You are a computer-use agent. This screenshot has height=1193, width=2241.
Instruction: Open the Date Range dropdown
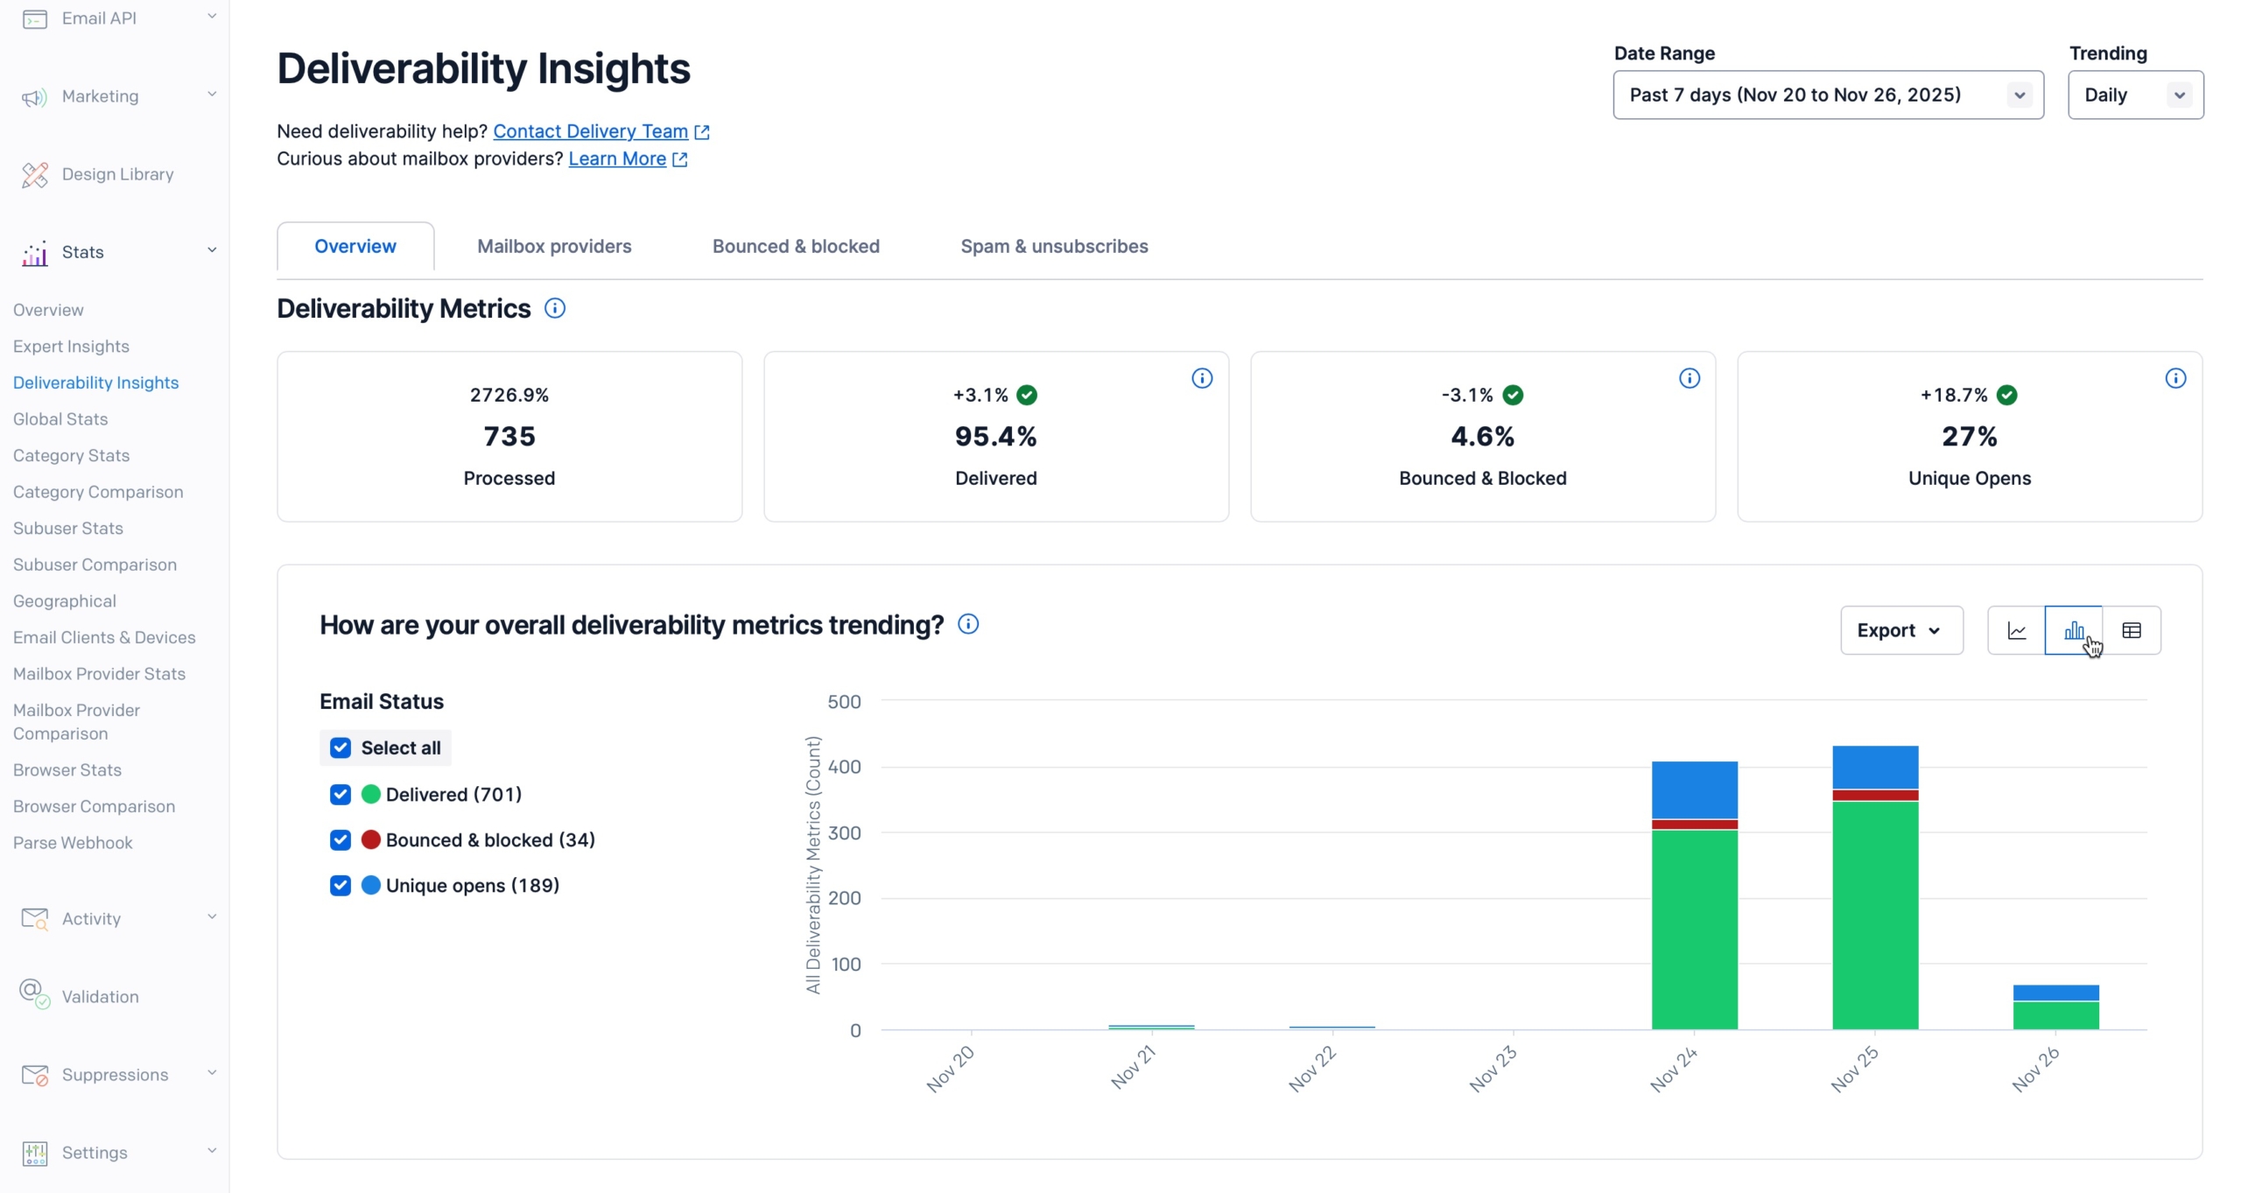click(1826, 95)
